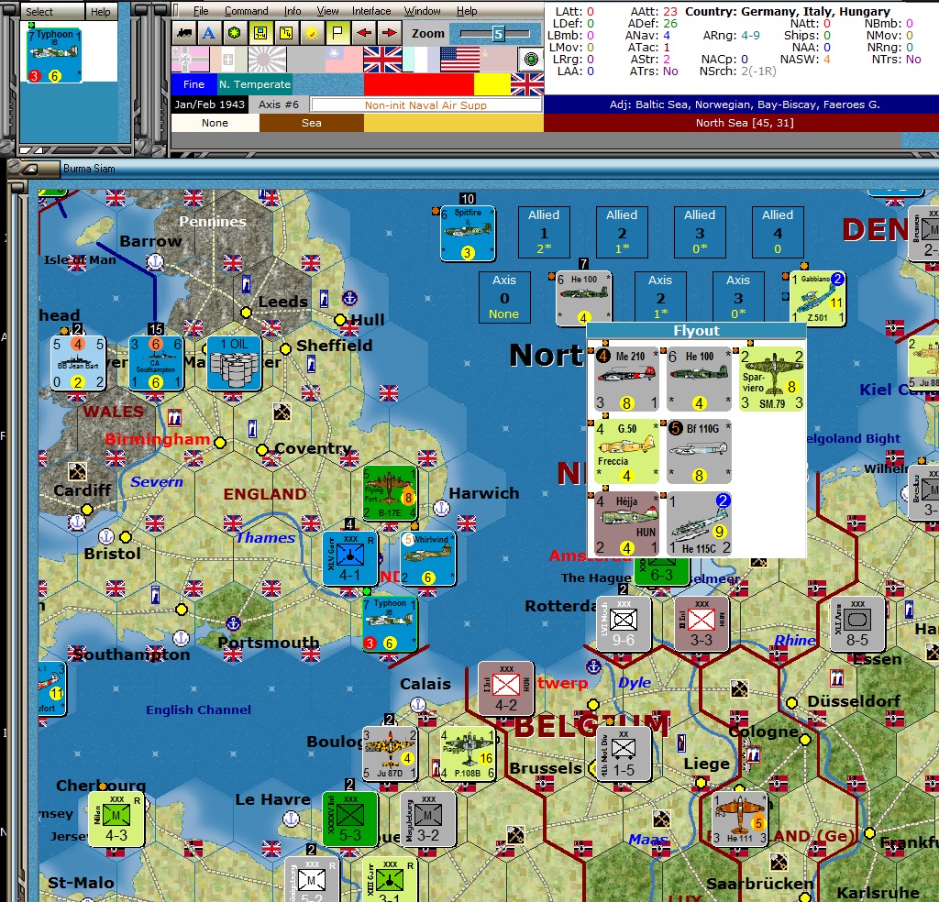This screenshot has height=902, width=939.
Task: Toggle the white flag toolbar button
Action: pos(337,33)
